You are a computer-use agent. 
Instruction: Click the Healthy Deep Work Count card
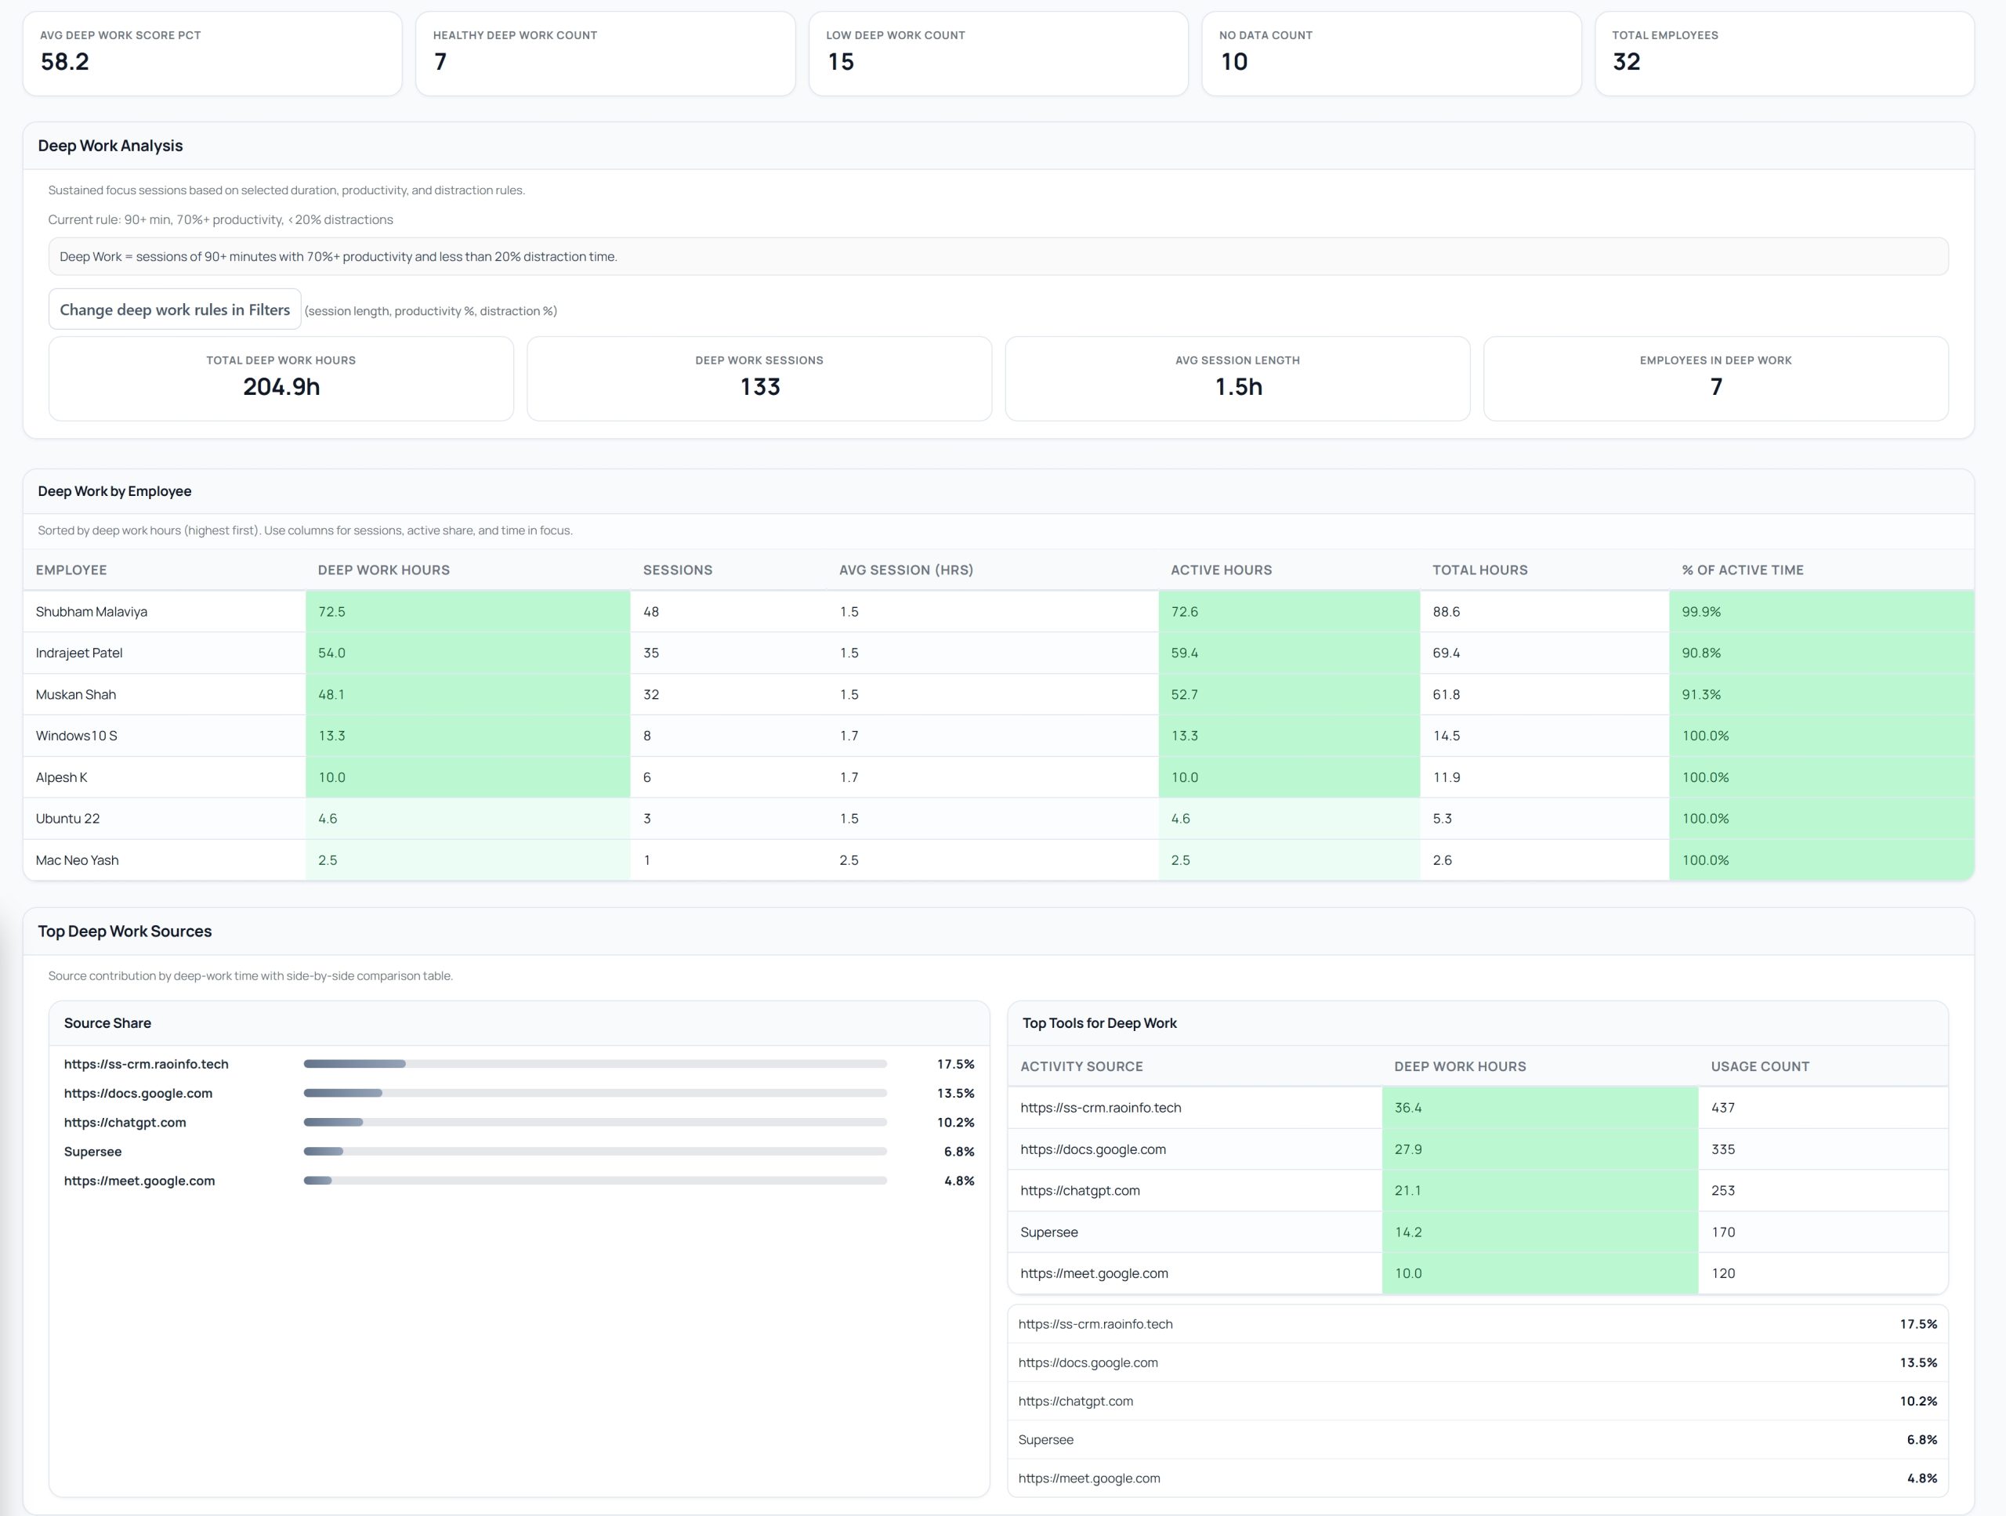pos(605,53)
